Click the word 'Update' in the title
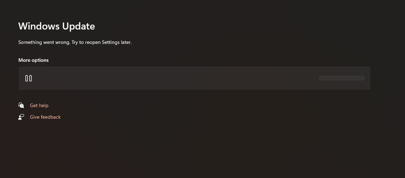 [78, 26]
